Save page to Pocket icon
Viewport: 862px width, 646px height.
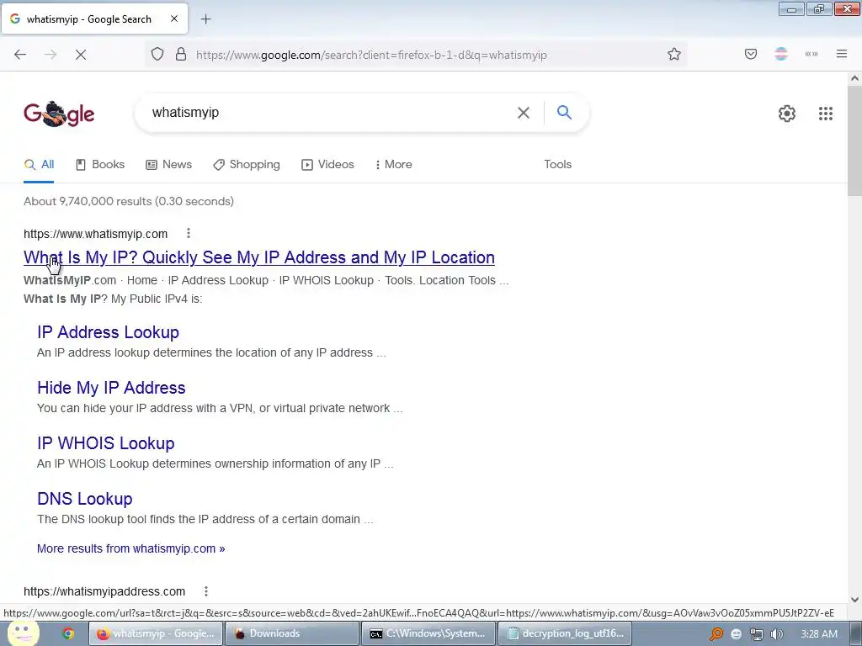click(750, 55)
